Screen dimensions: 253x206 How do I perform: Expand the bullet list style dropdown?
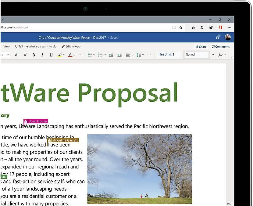pyautogui.click(x=94, y=55)
